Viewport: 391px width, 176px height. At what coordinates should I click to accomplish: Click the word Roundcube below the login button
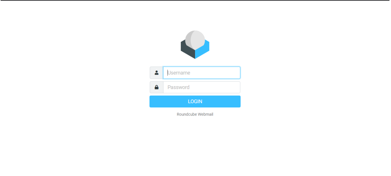point(187,114)
